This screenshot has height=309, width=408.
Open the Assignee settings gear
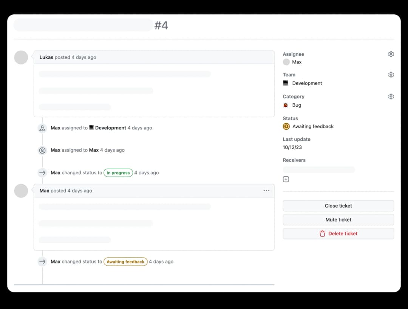pos(391,54)
